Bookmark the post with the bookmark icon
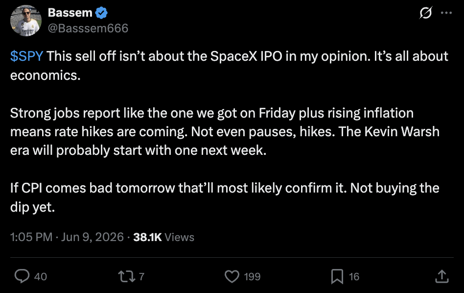 (337, 276)
